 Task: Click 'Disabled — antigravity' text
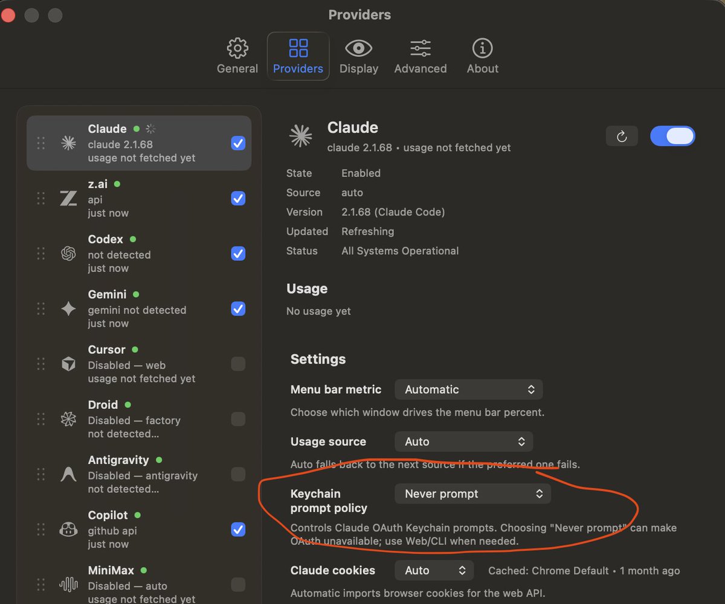tap(143, 475)
